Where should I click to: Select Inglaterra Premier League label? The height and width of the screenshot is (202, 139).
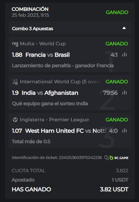[54, 120]
